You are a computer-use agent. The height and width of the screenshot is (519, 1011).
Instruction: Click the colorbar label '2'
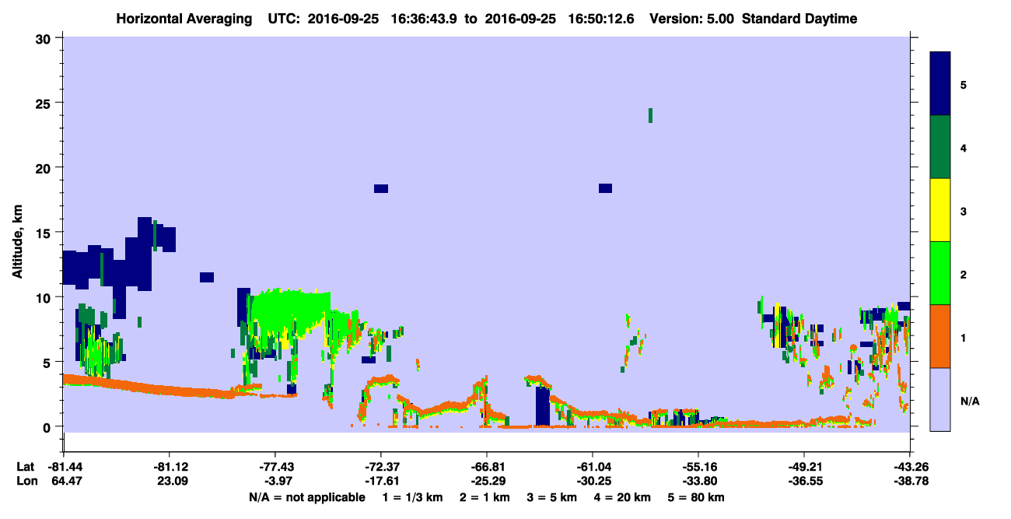pyautogui.click(x=964, y=274)
